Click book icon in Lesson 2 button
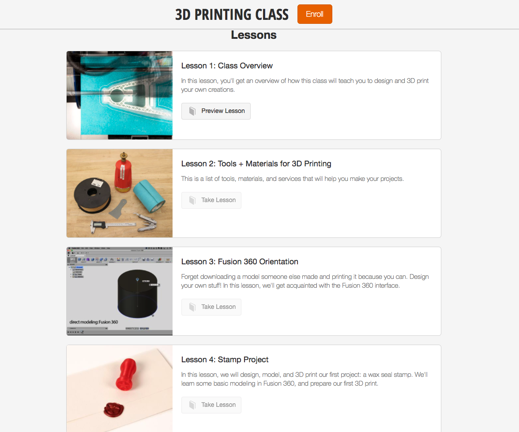 (x=192, y=200)
